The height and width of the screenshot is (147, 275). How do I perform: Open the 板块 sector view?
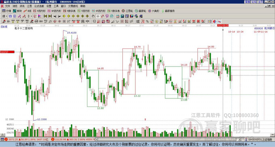17,11
